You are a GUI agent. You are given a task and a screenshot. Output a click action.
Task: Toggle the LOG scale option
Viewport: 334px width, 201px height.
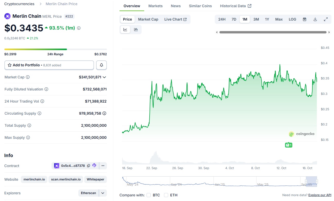[293, 19]
